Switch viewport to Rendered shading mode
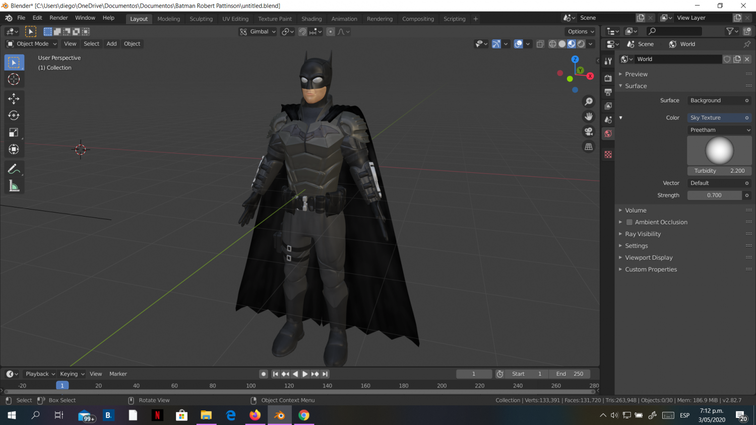This screenshot has height=425, width=756. point(581,44)
